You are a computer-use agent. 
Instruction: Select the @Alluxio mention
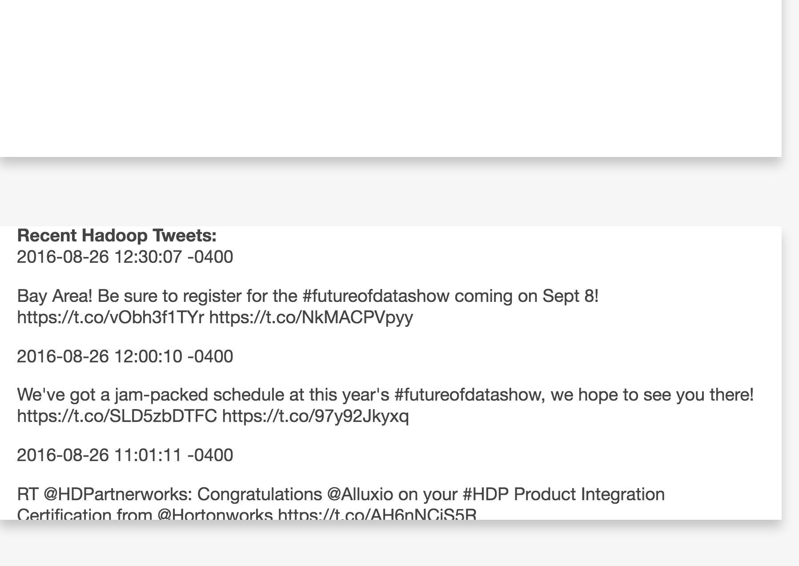click(x=360, y=494)
